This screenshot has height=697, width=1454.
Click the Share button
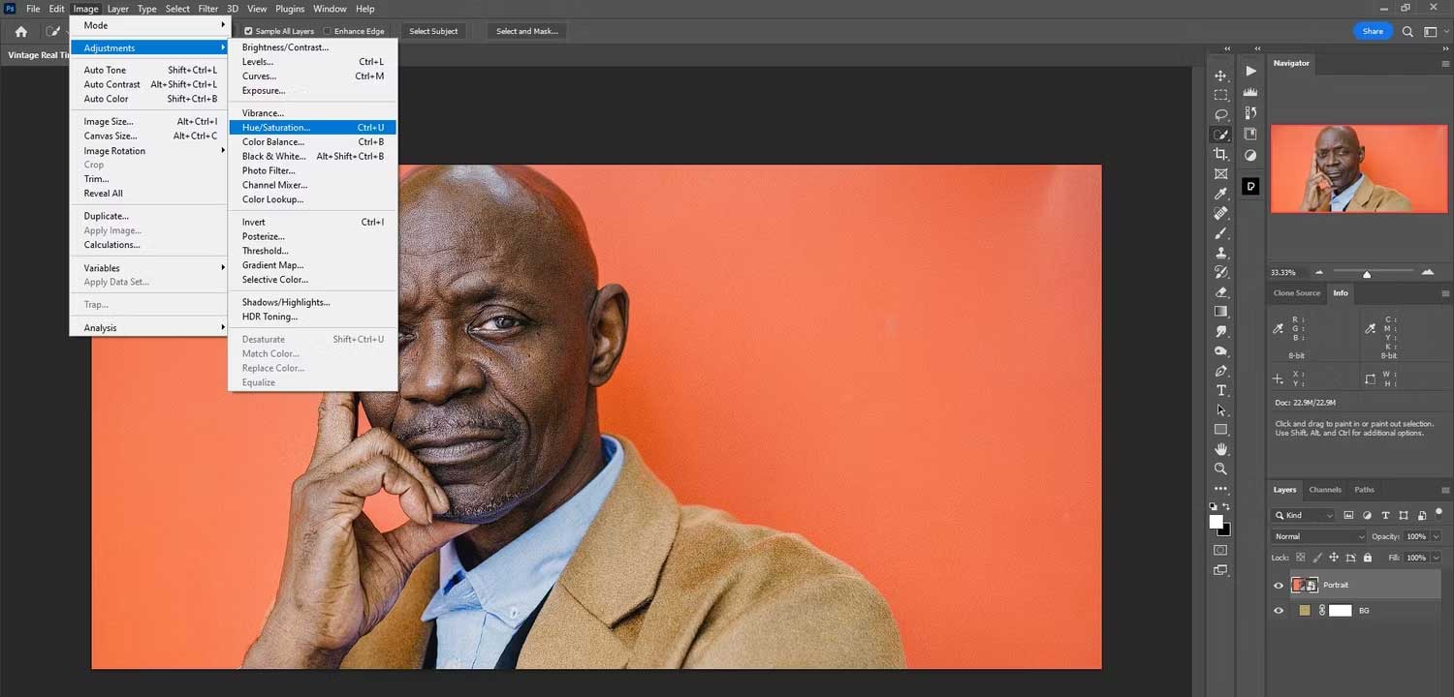pos(1373,31)
